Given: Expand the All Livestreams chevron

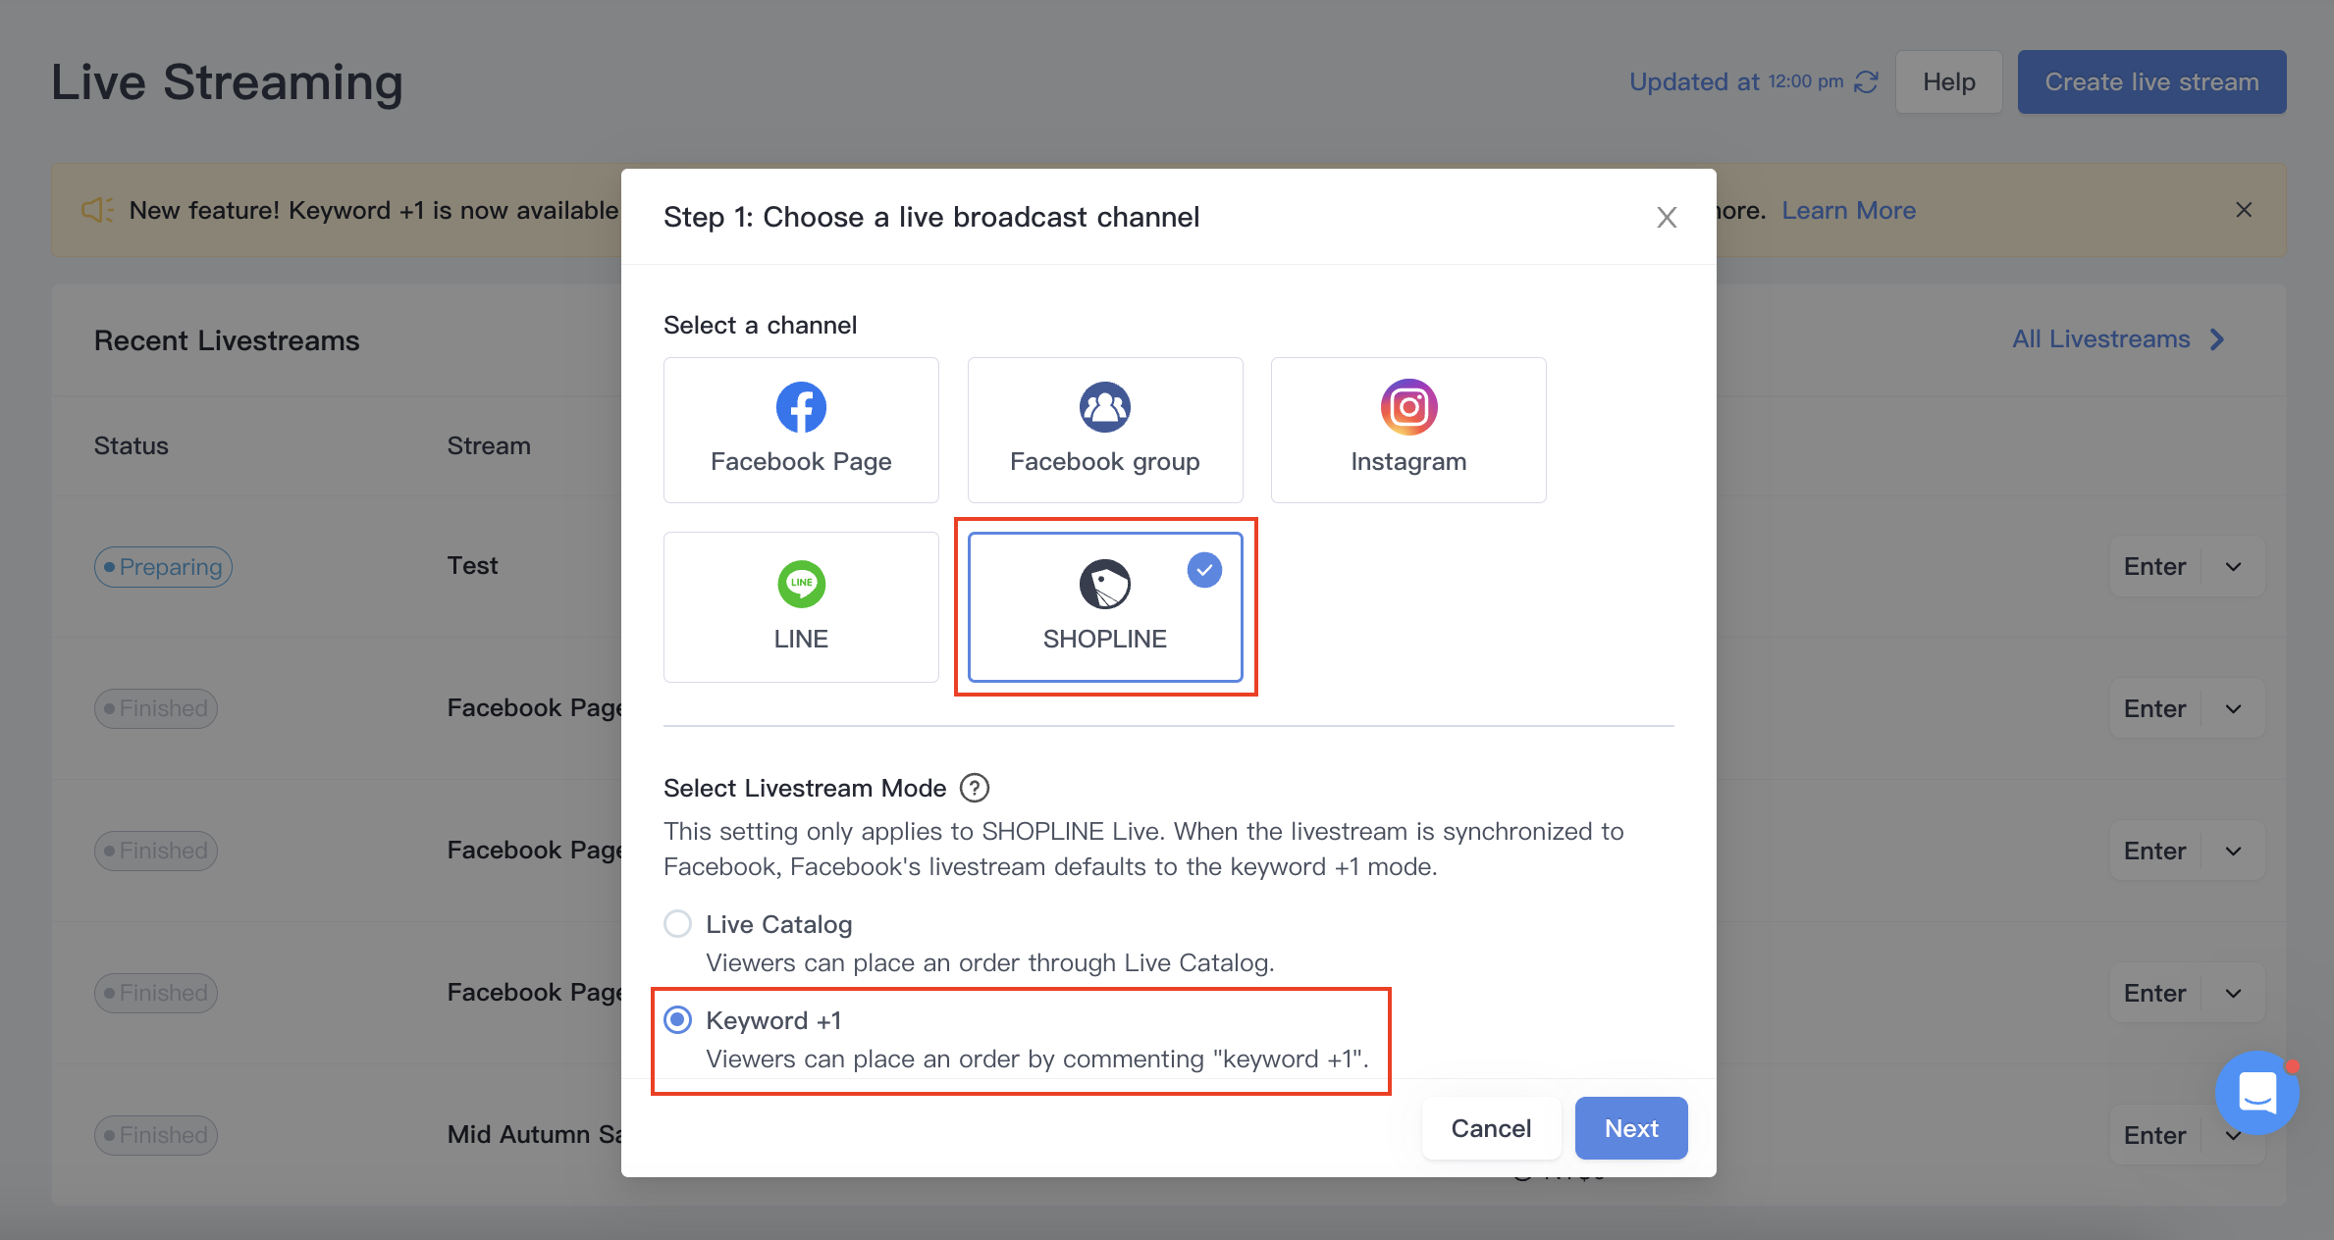Looking at the screenshot, I should point(2216,339).
